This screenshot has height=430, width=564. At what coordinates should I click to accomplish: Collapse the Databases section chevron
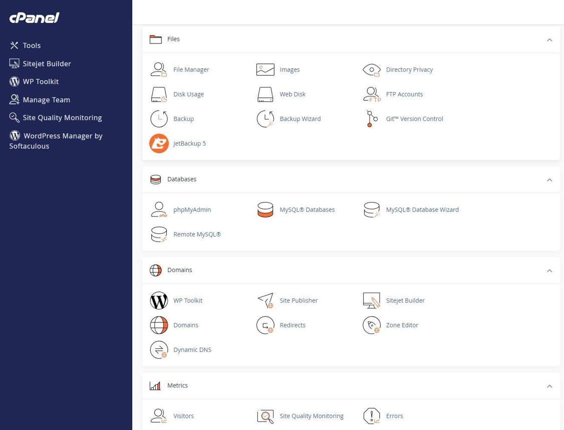549,180
